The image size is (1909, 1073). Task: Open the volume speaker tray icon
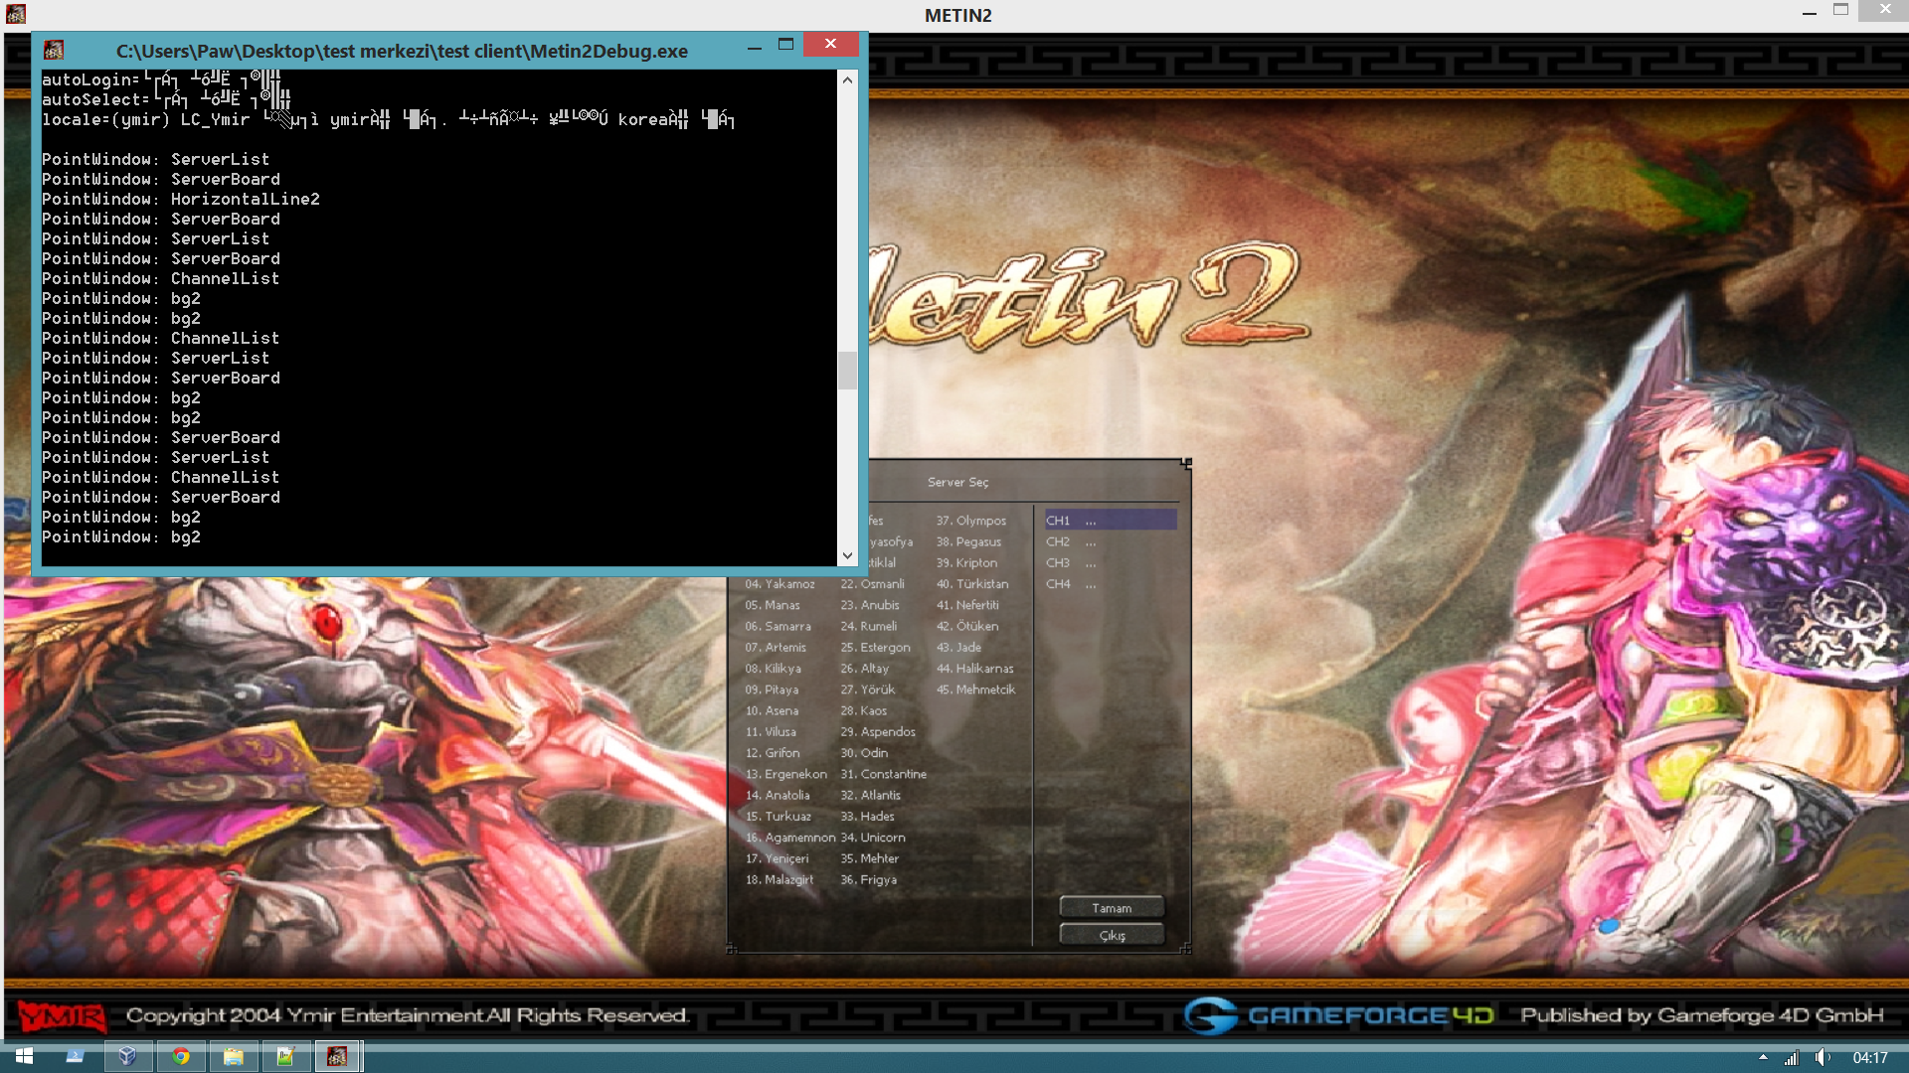pyautogui.click(x=1822, y=1057)
